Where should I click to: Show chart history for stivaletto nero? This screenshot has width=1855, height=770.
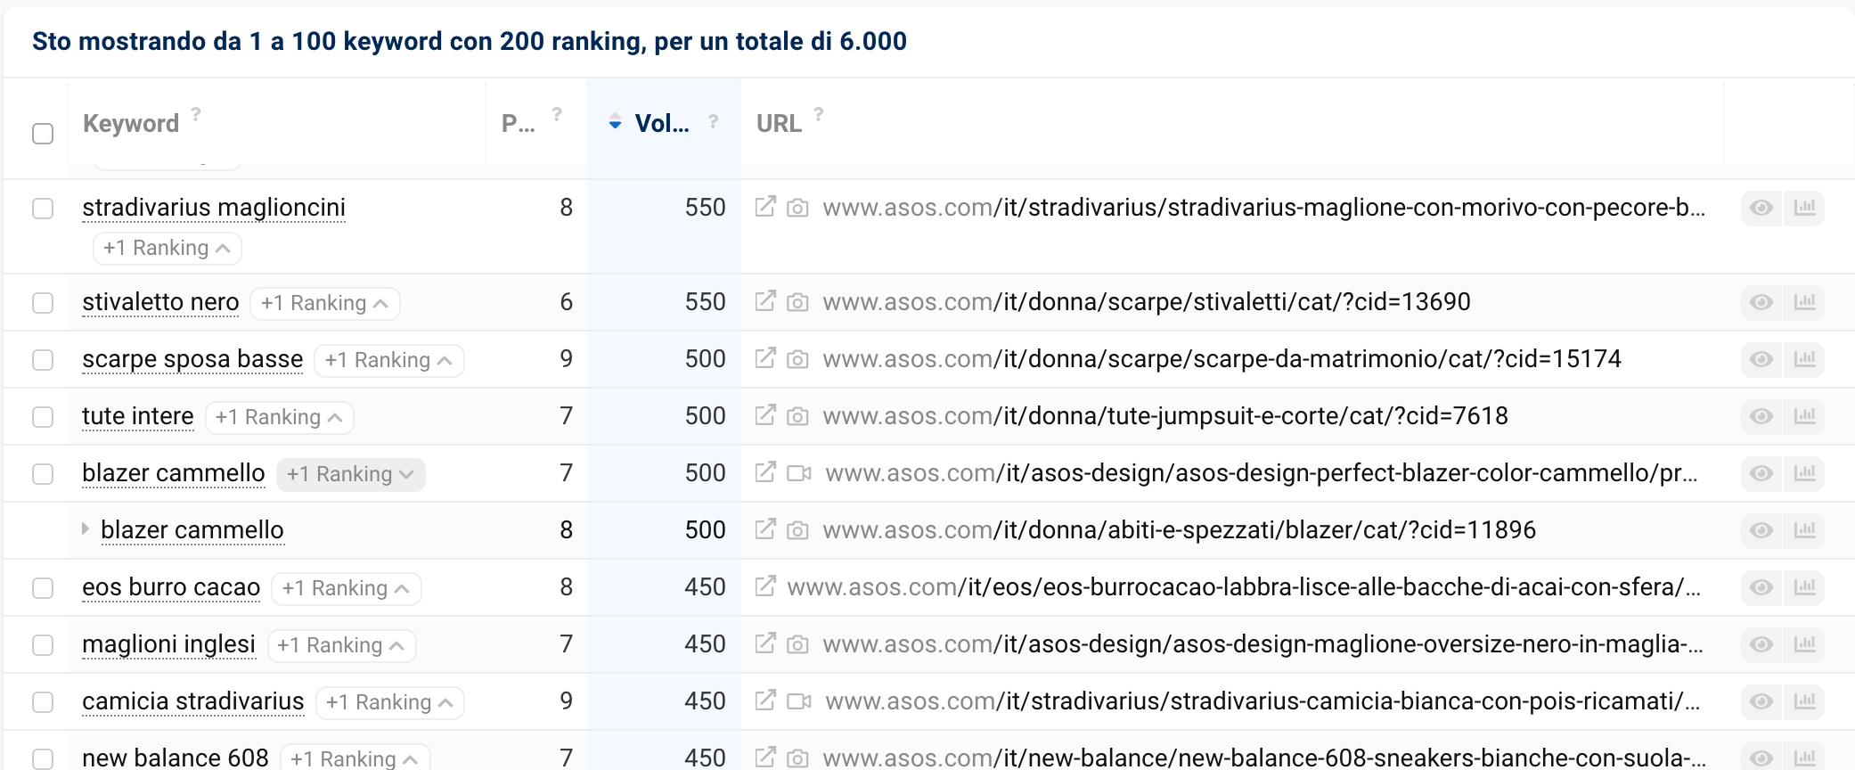point(1804,302)
